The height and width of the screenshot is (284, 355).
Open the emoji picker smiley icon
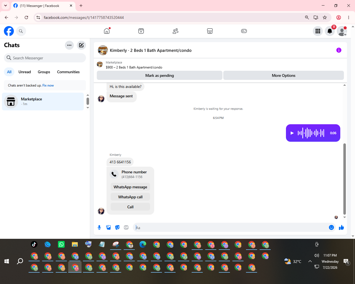tap(331, 227)
